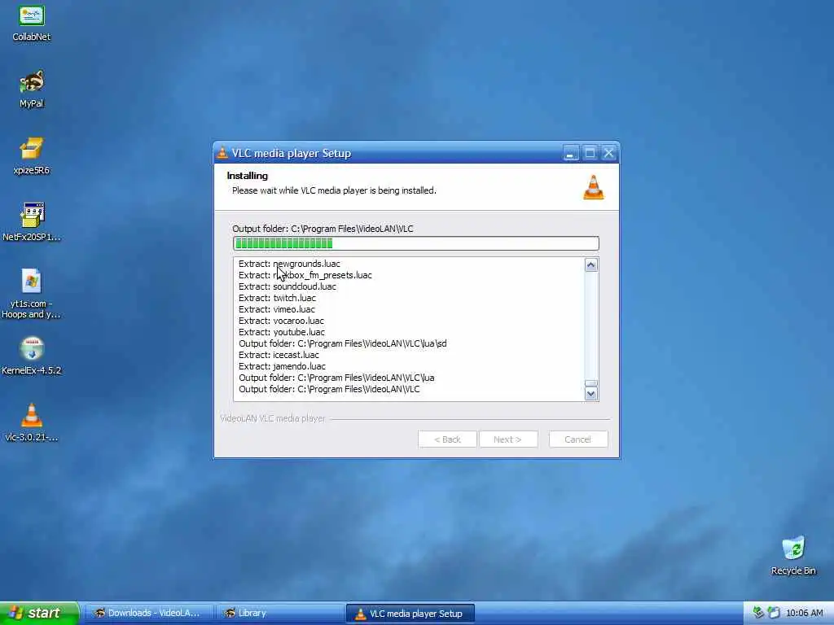Click the log list scroll down arrow

pos(591,394)
